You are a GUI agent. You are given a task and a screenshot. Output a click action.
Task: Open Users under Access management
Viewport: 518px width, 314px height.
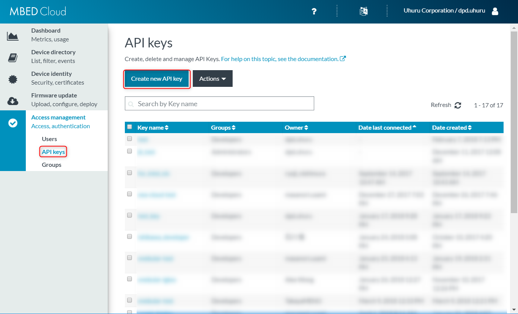(49, 139)
